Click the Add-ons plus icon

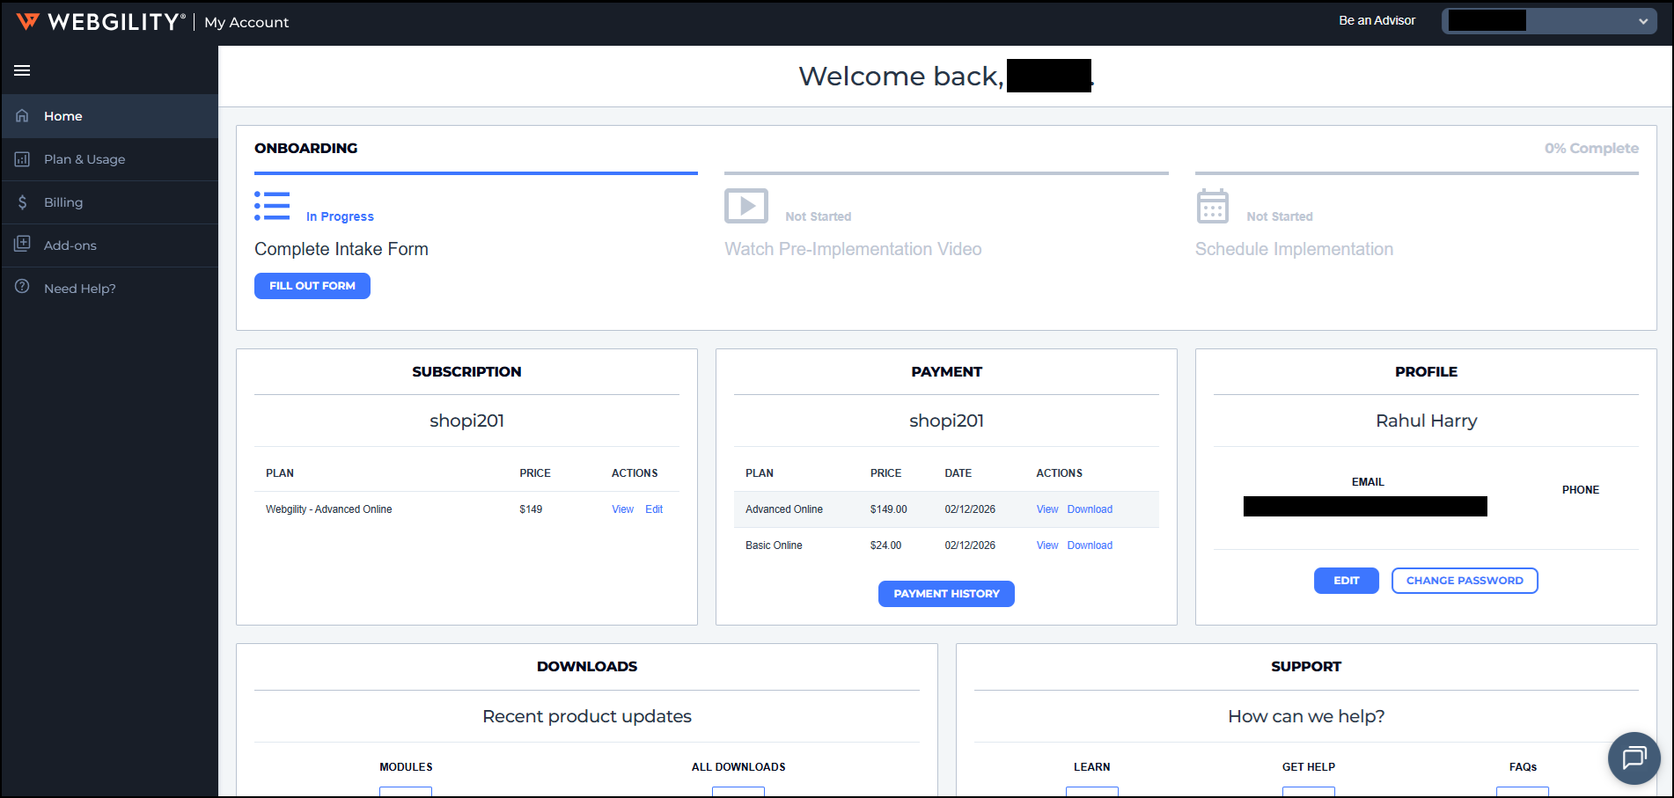pyautogui.click(x=22, y=245)
